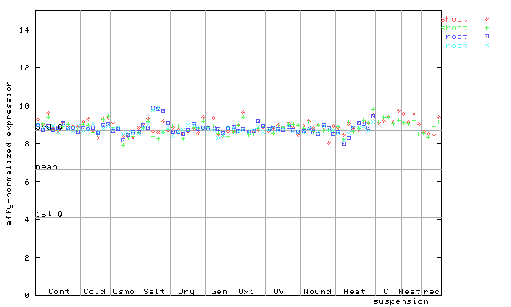Click the 'Salt' category label
This screenshot has height=307, width=511.
[154, 291]
